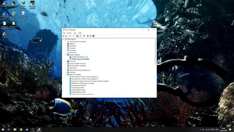Select the PS4 Remote Play desktop shortcut
The height and width of the screenshot is (132, 234).
click(4, 15)
